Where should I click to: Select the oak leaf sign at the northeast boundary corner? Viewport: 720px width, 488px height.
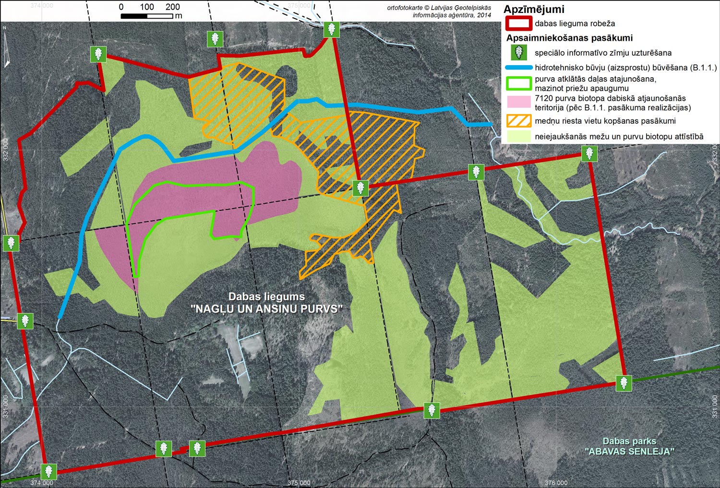(x=589, y=154)
